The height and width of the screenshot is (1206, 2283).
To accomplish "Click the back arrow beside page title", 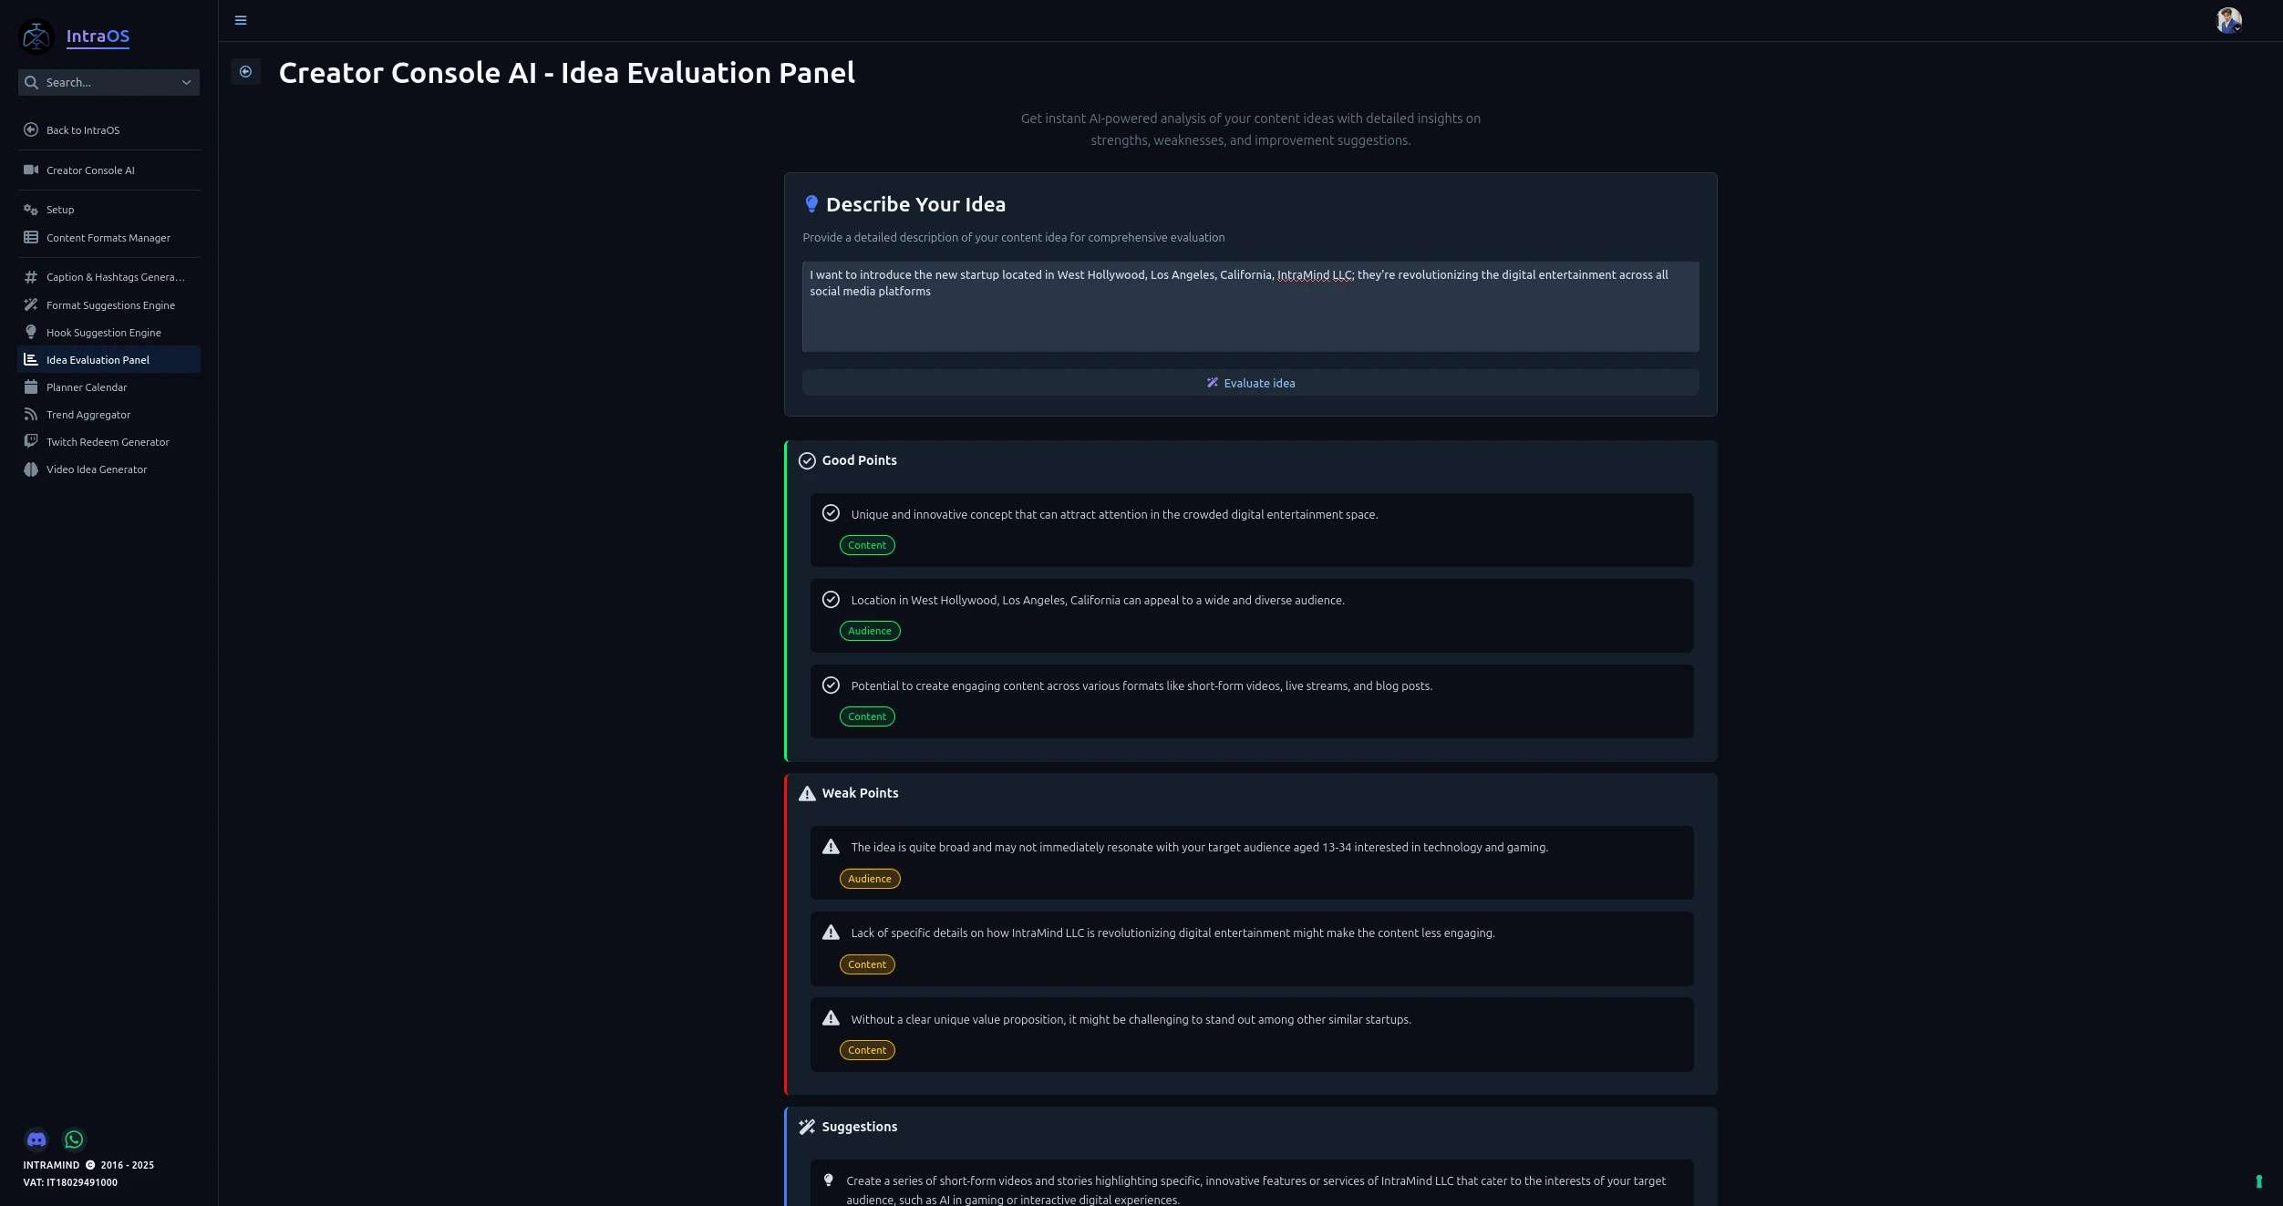I will [245, 72].
